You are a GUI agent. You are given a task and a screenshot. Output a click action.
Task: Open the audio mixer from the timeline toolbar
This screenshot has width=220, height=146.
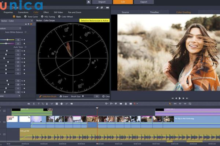(x=29, y=104)
